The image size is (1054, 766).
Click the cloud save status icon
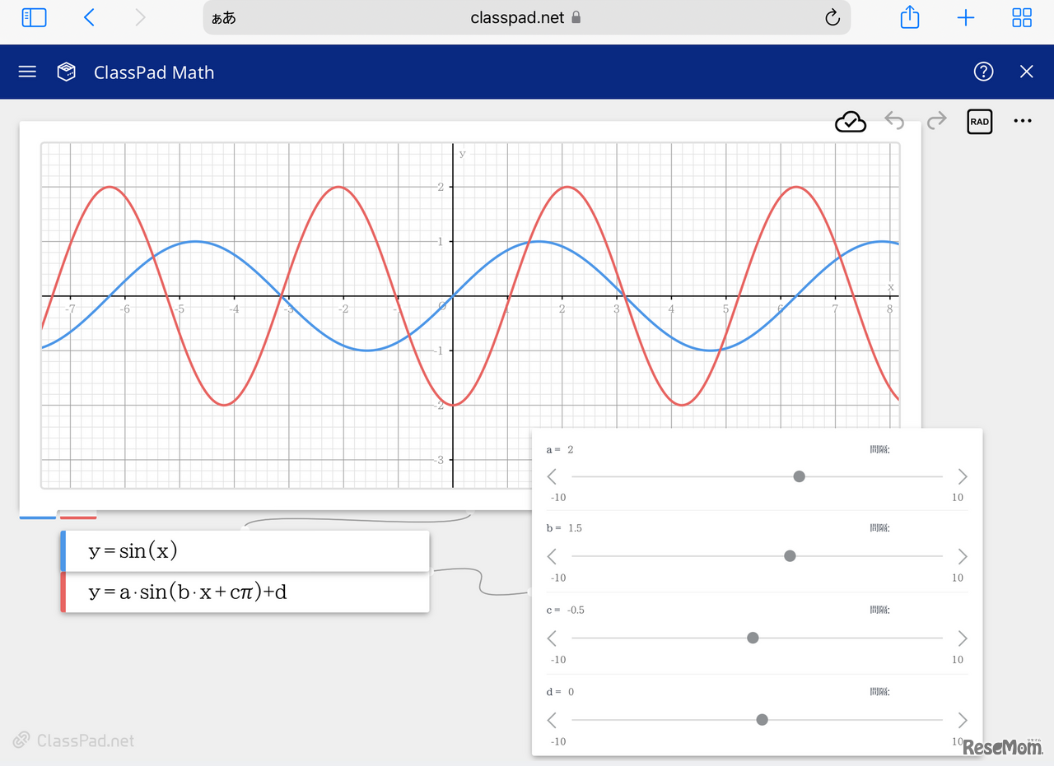pyautogui.click(x=851, y=122)
